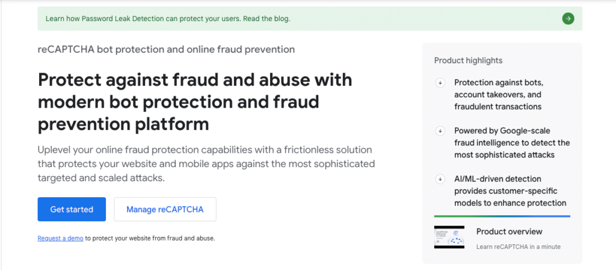Click the reCAPTCHA bot protection subtitle text
Viewport: 616px width, 270px height.
(166, 49)
